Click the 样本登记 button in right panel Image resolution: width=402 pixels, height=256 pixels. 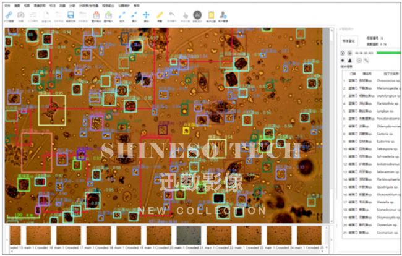point(348,41)
